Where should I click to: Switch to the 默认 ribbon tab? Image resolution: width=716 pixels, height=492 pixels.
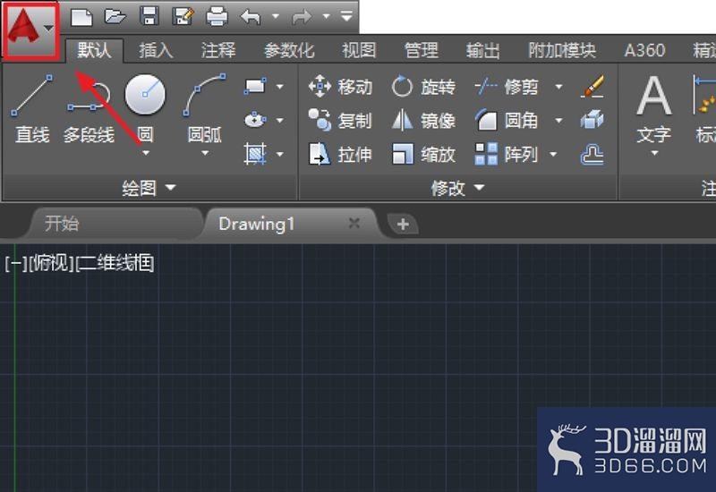[94, 50]
